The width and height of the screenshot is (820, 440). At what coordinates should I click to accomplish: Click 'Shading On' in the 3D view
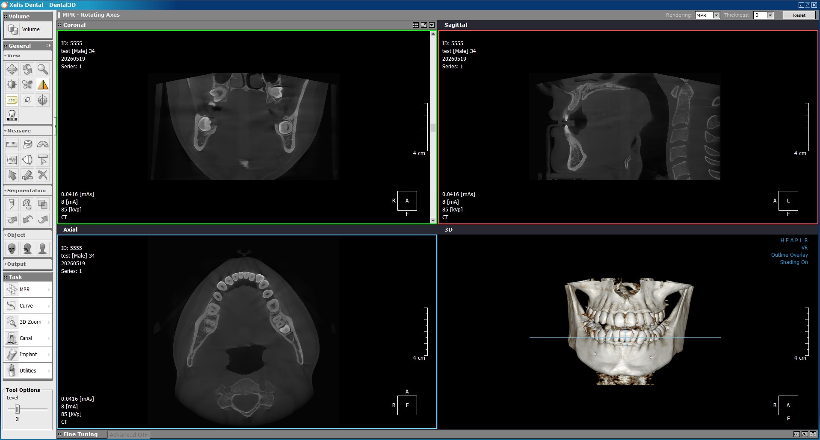click(793, 262)
